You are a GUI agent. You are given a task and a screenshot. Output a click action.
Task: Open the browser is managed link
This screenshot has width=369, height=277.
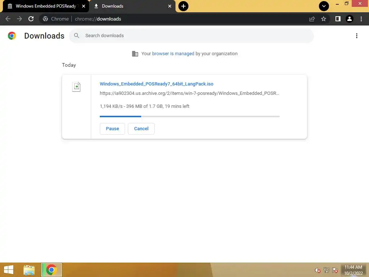[173, 54]
